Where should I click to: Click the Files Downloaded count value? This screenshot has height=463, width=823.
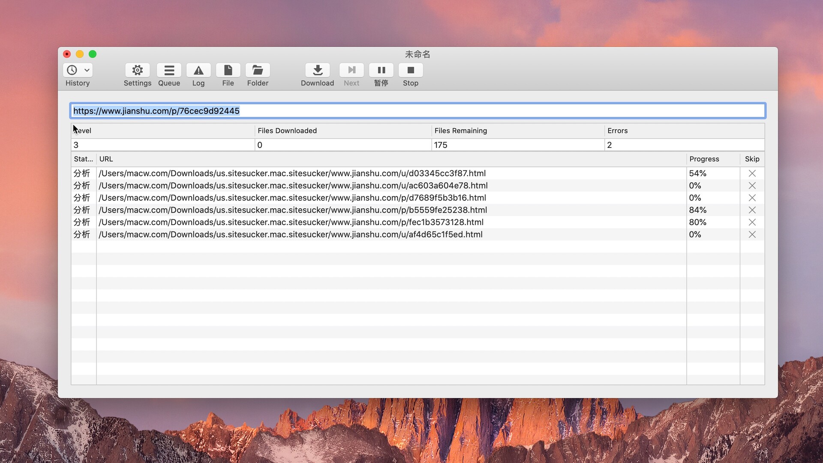260,145
